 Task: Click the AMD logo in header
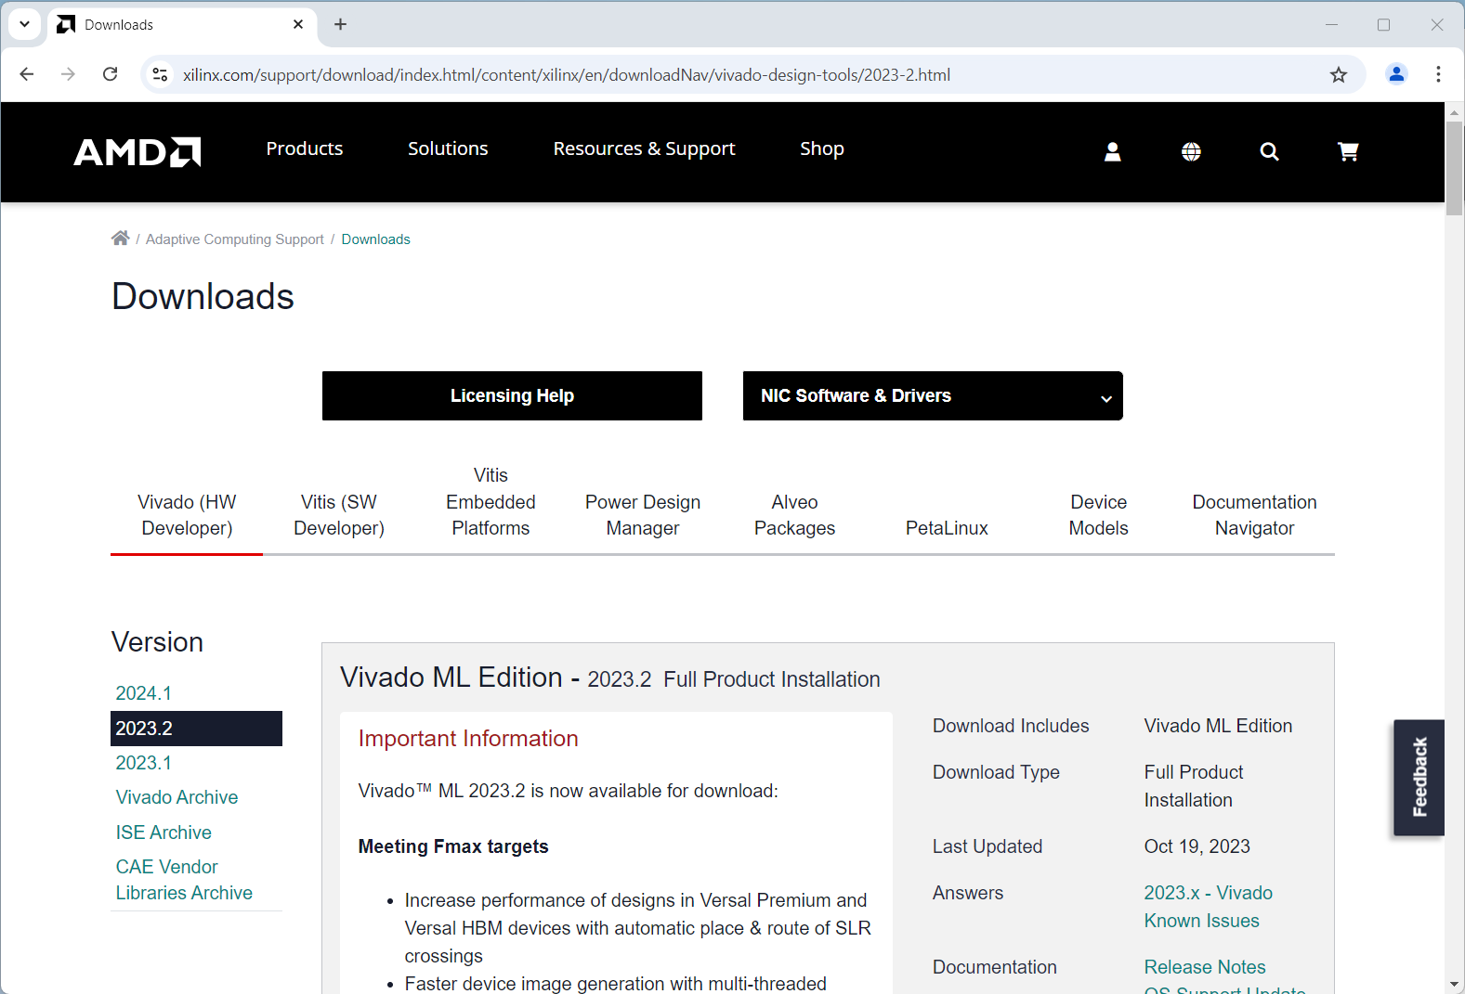[137, 151]
